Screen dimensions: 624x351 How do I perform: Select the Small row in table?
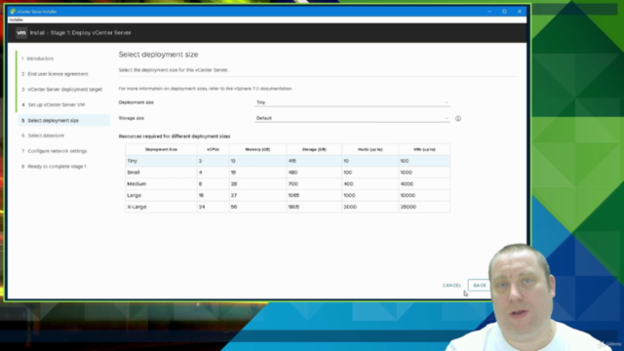click(x=288, y=173)
